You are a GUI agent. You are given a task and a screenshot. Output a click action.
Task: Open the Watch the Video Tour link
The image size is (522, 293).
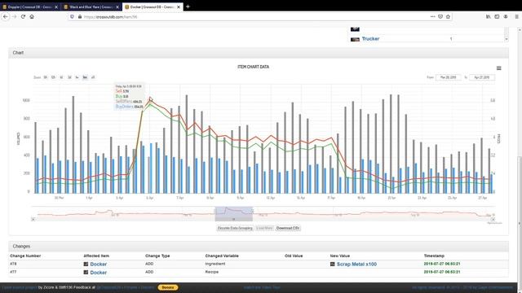click(x=262, y=287)
